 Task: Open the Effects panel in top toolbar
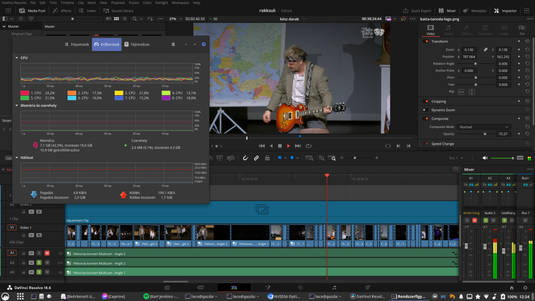[x=62, y=10]
